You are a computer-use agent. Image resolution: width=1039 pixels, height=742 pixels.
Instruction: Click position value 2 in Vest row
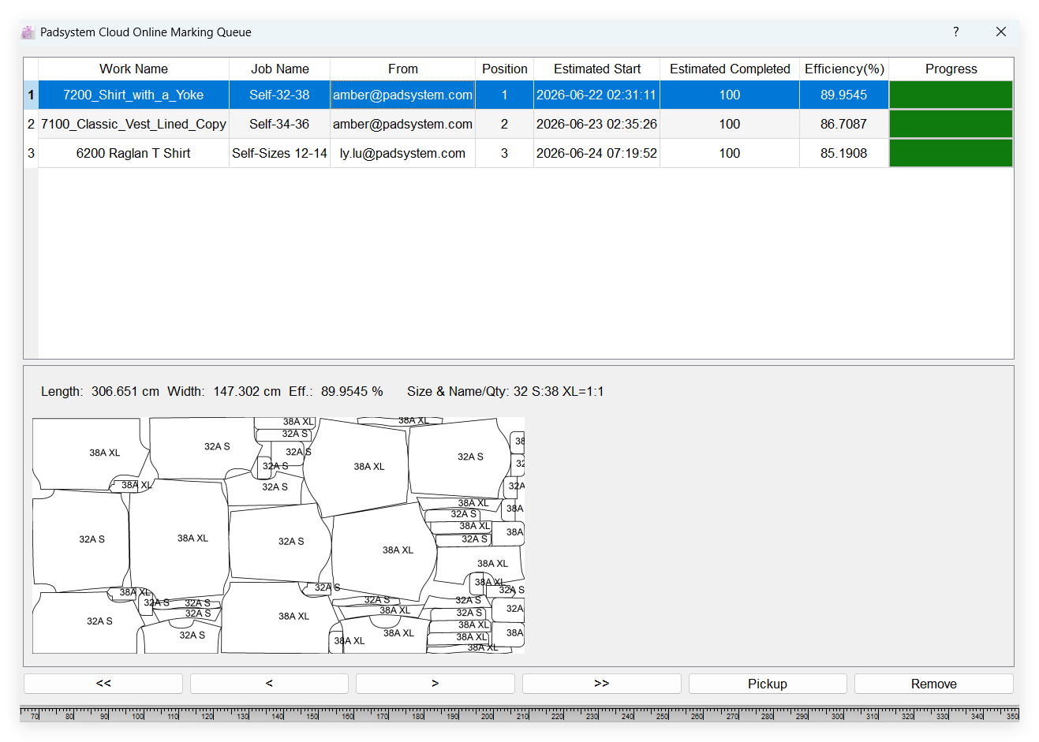tap(504, 124)
